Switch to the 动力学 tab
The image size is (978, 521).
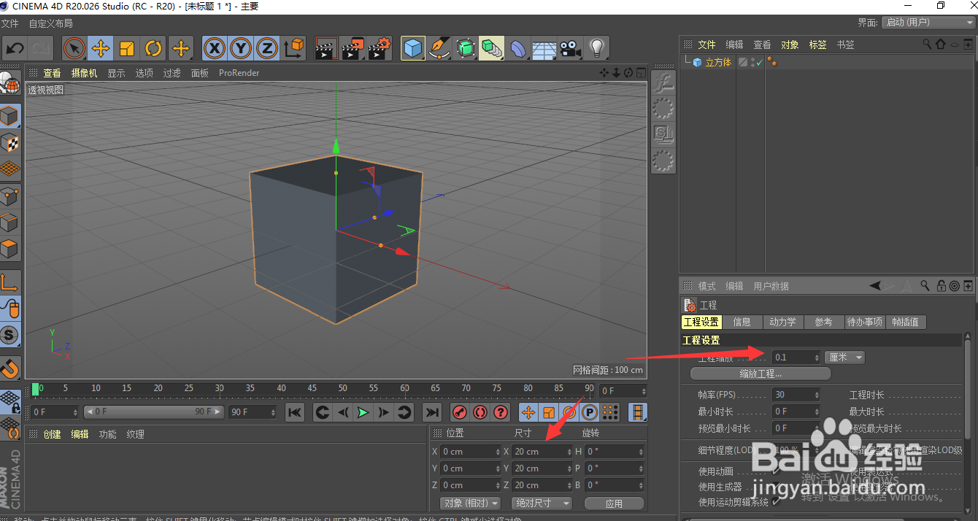click(782, 322)
